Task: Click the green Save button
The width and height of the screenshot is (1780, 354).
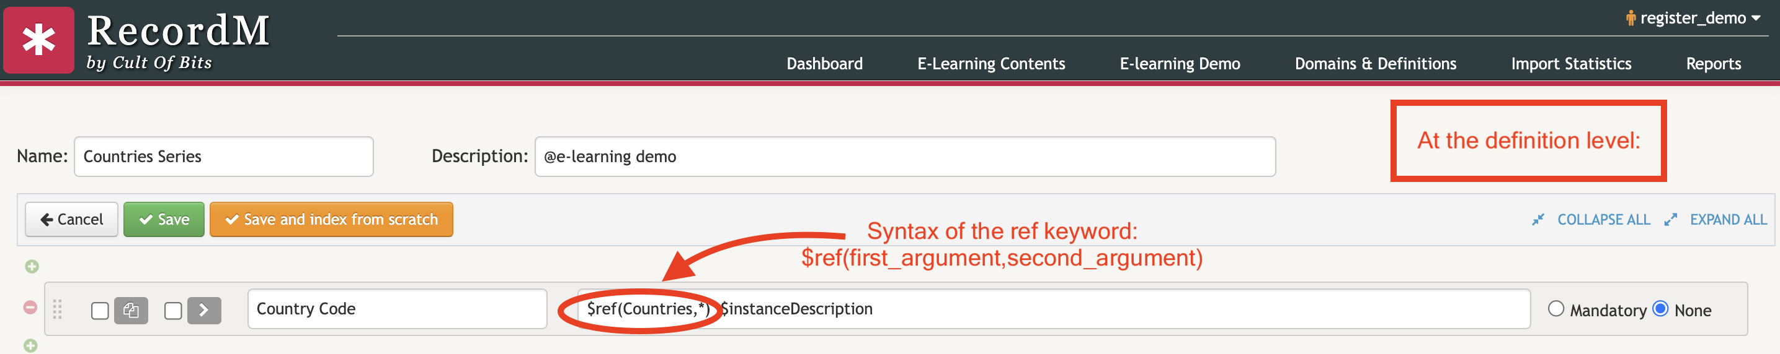Action: 164,220
